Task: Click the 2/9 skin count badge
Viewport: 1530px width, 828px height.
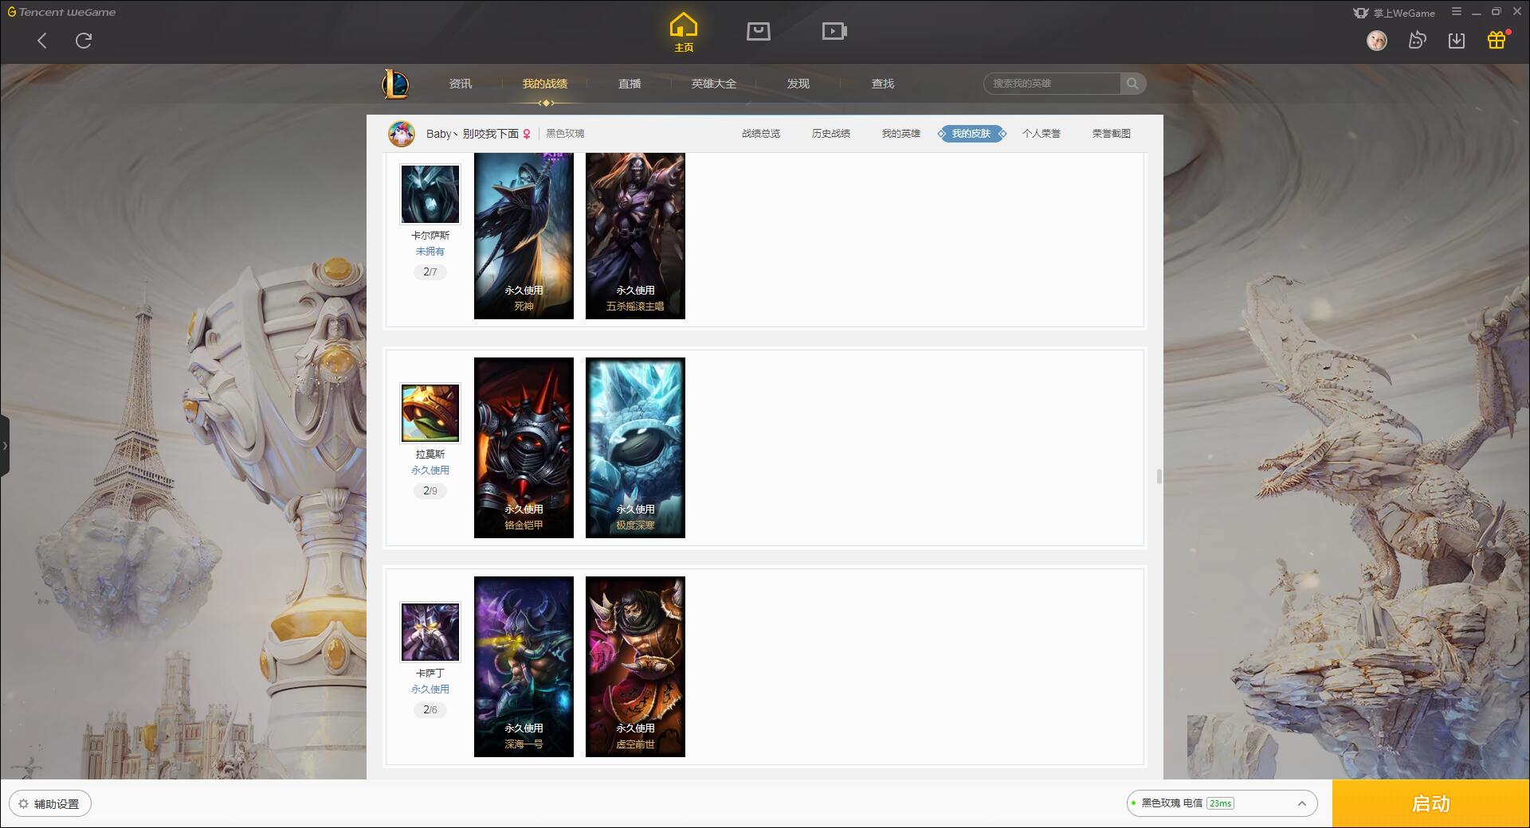Action: tap(430, 491)
